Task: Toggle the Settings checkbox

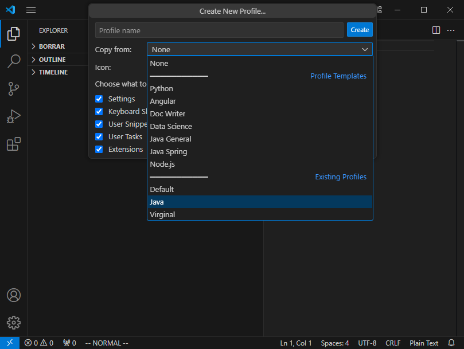Action: point(99,99)
